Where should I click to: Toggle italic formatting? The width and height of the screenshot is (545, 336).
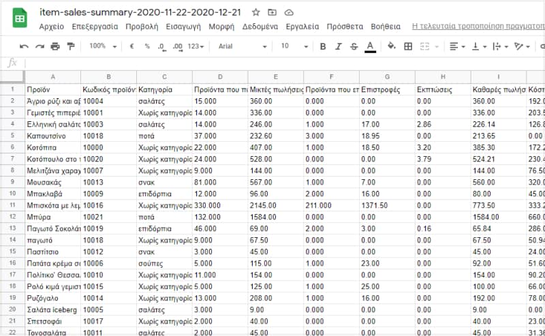339,46
